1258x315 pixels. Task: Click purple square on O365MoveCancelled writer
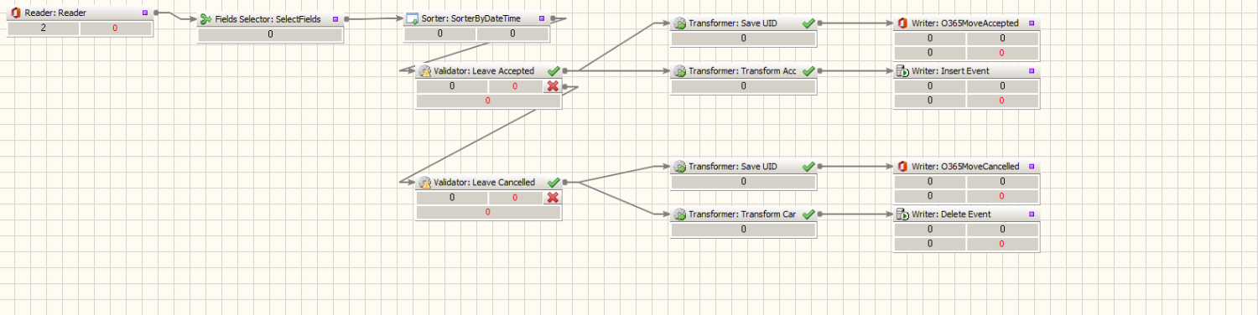(x=1032, y=167)
